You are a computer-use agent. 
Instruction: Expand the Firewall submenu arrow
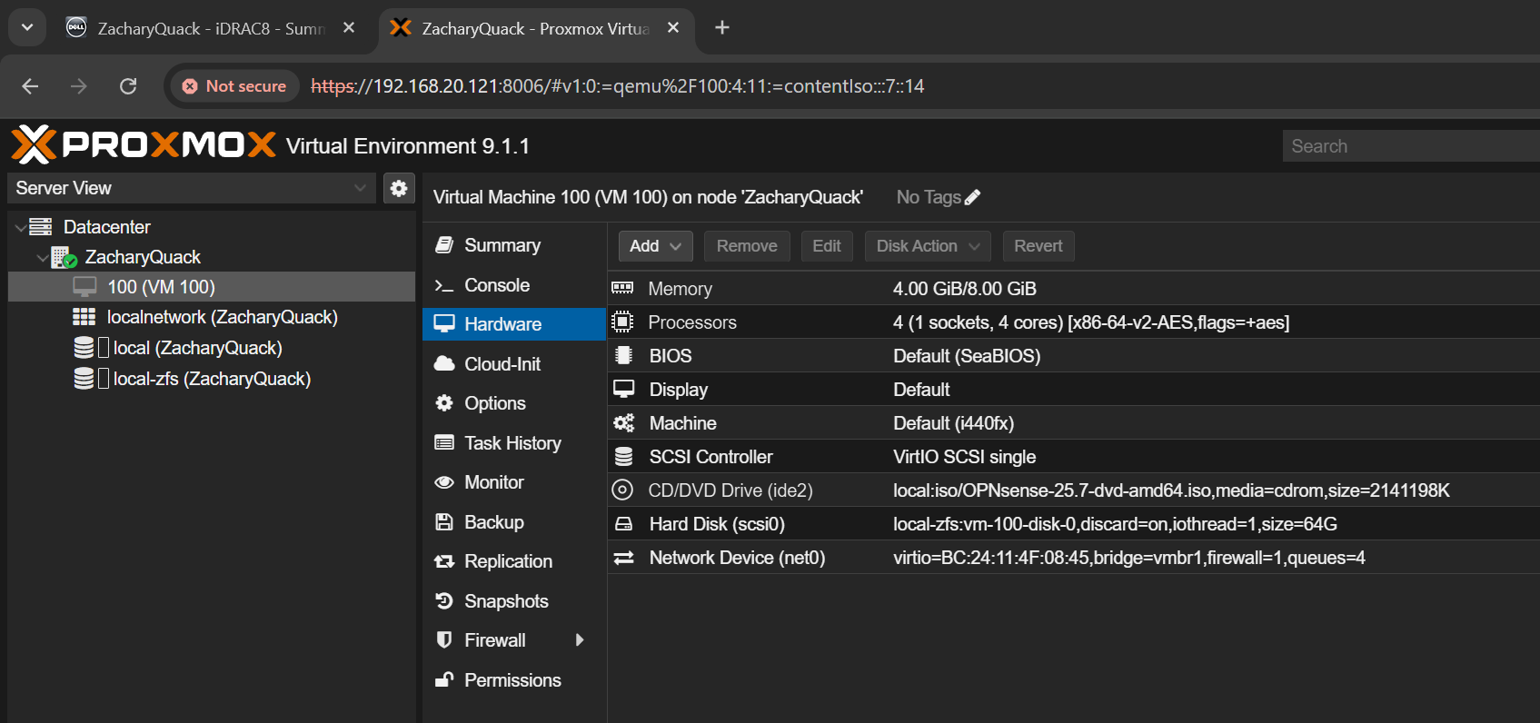[x=580, y=640]
